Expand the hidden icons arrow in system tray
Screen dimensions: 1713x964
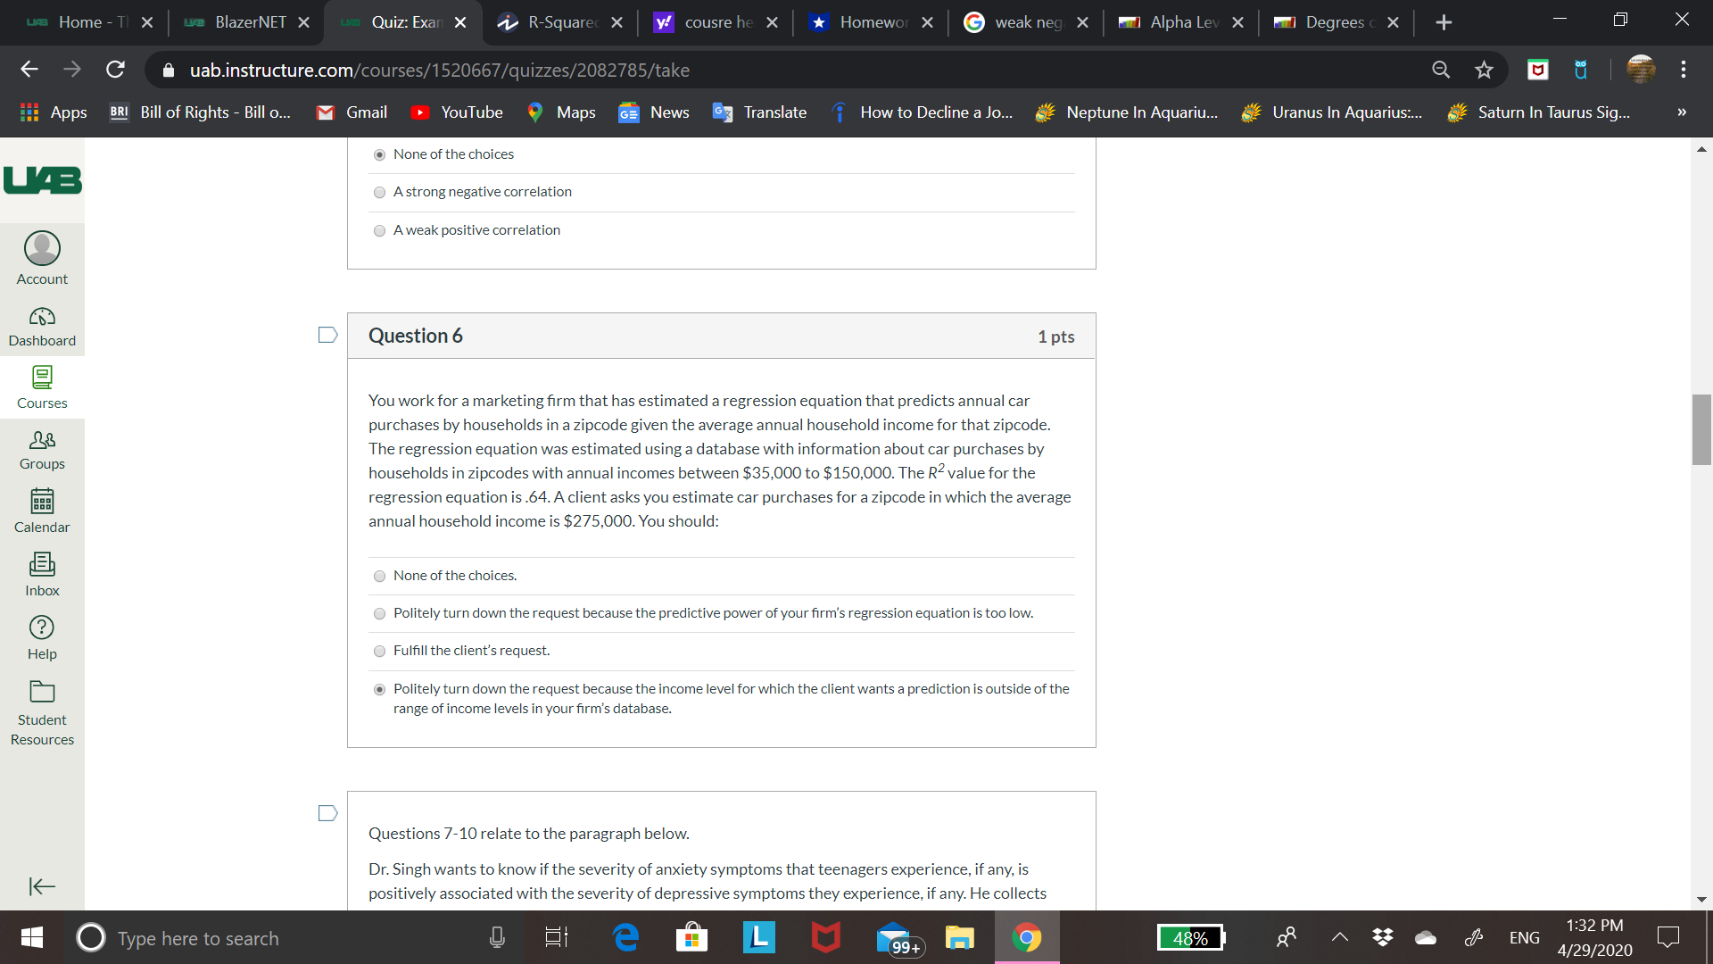pos(1338,937)
